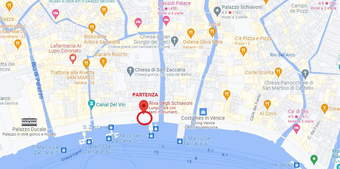340x169 pixels.
Task: Click the Palazzo Ducale building icon
Action: pyautogui.click(x=29, y=121)
